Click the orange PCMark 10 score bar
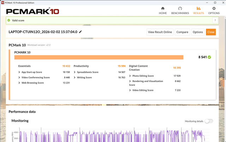 (99, 57)
